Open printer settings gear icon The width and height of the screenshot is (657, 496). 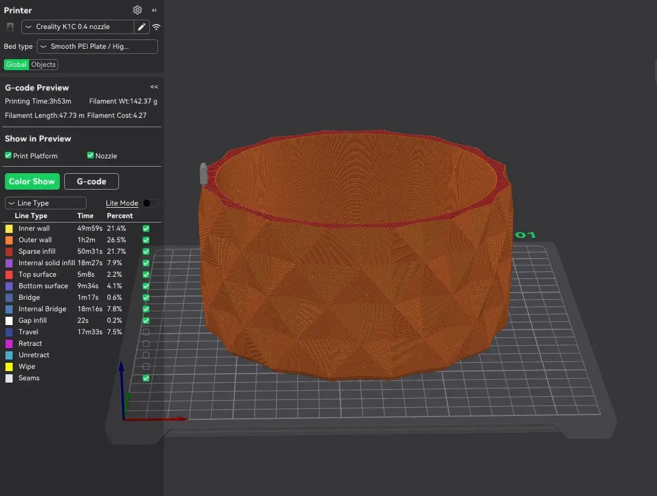pyautogui.click(x=137, y=10)
